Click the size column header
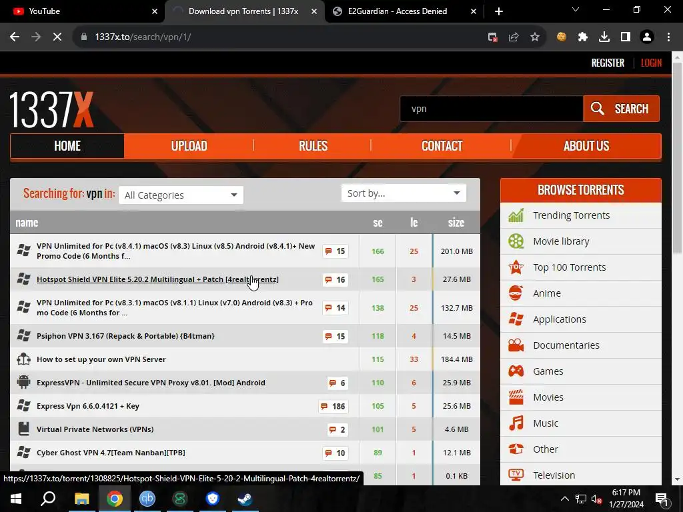The height and width of the screenshot is (512, 683). (456, 223)
